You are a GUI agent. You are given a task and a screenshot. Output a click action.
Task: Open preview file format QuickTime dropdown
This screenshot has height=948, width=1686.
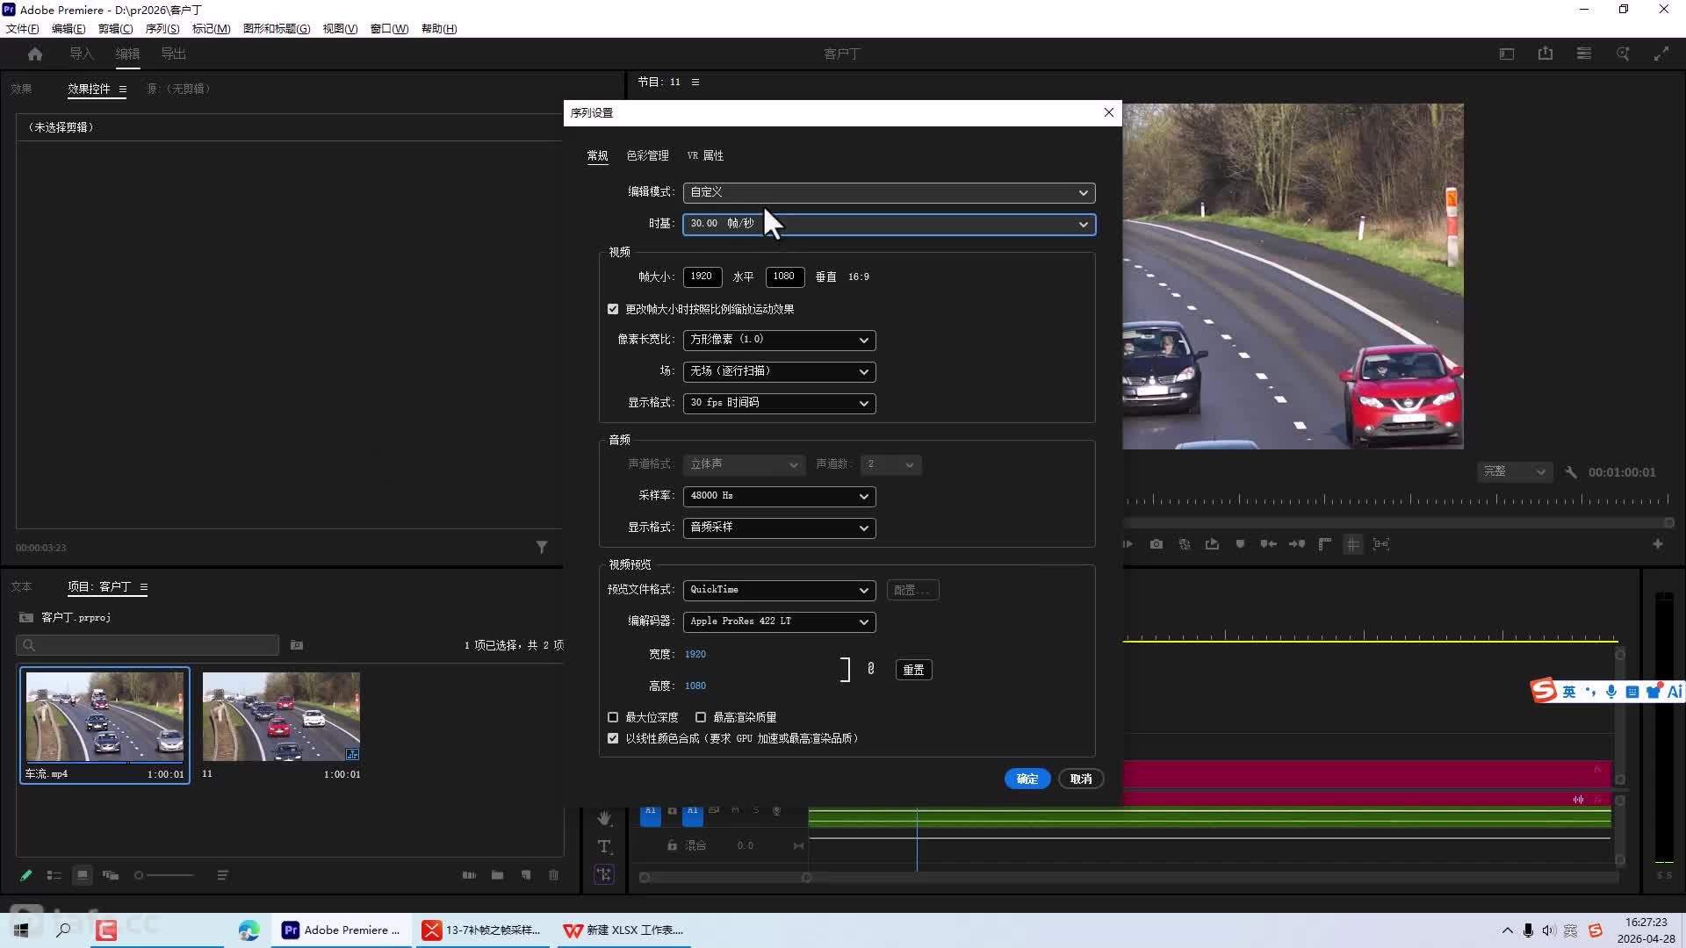point(780,590)
